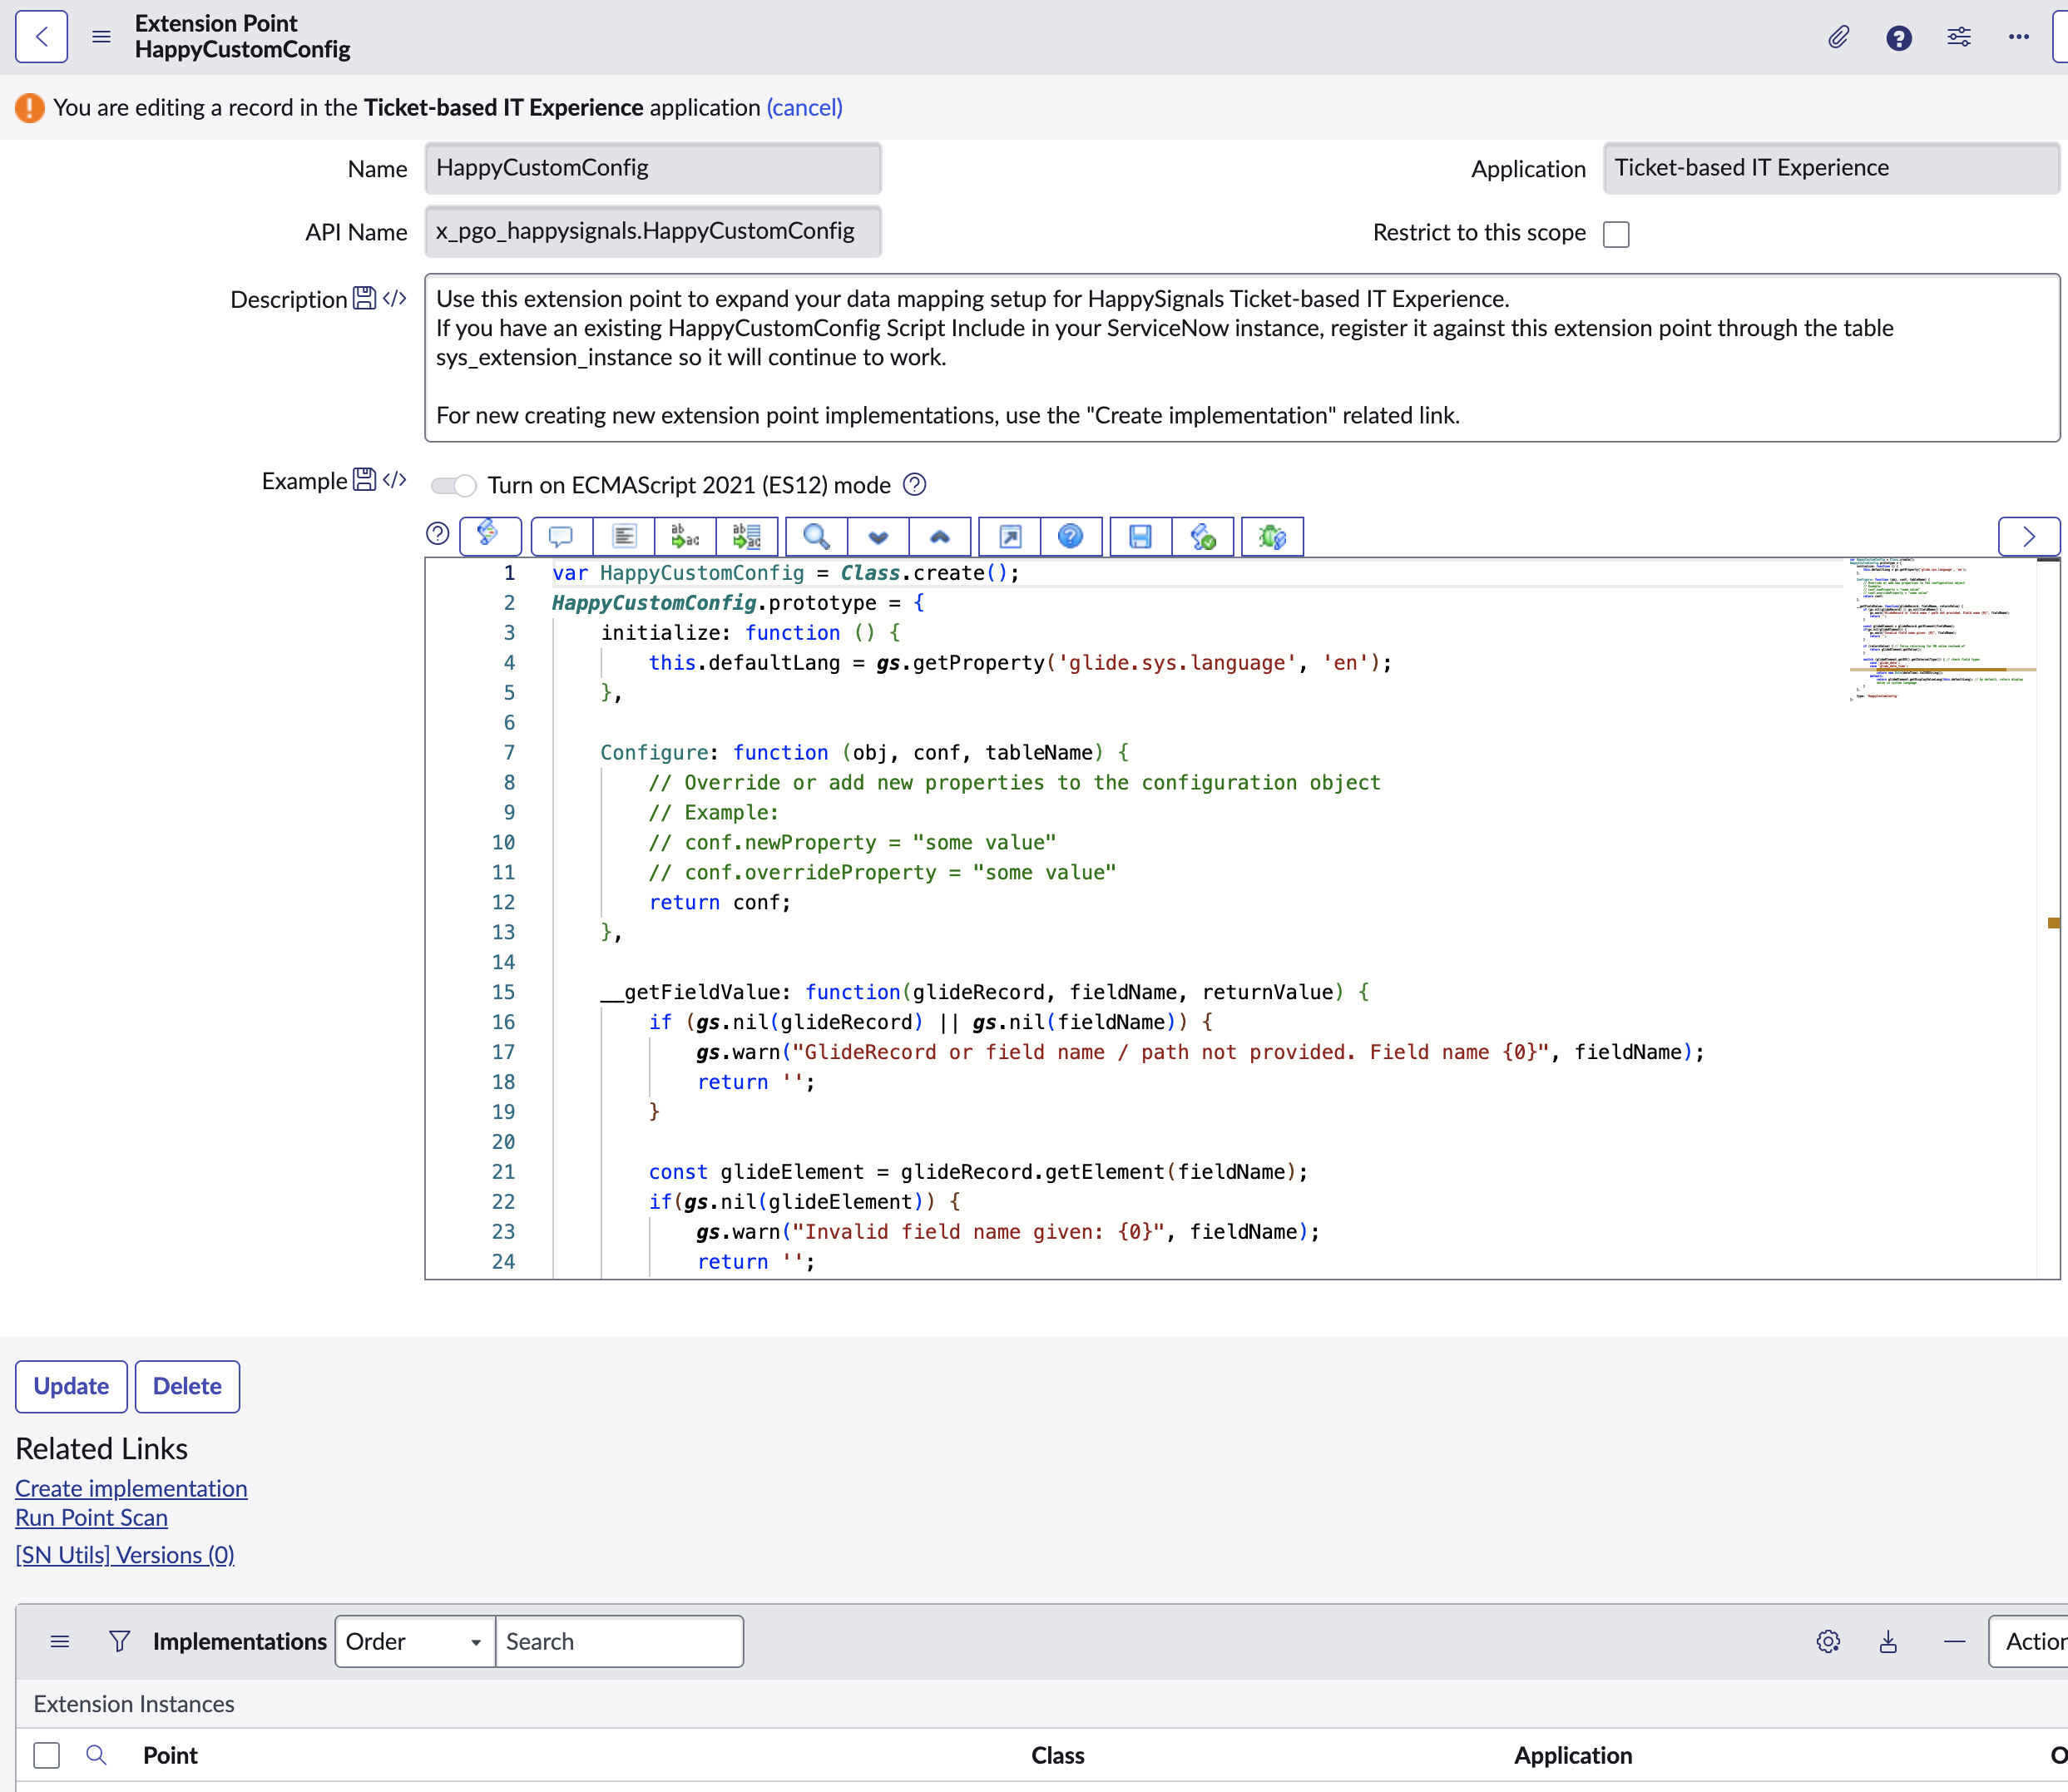Click the toggle comment toolbar icon
Screen dimensions: 2068x1792
coord(561,537)
